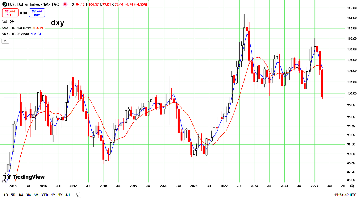Viewport: 359px width, 201px height.
Task: Switch to the 1D time range
Action: (x=6, y=195)
